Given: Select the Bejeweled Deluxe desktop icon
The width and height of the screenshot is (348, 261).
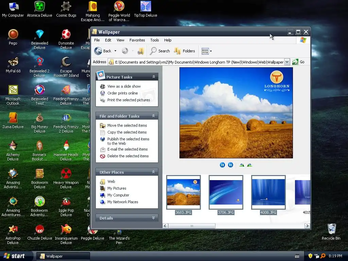Looking at the screenshot, I should pyautogui.click(x=39, y=39).
